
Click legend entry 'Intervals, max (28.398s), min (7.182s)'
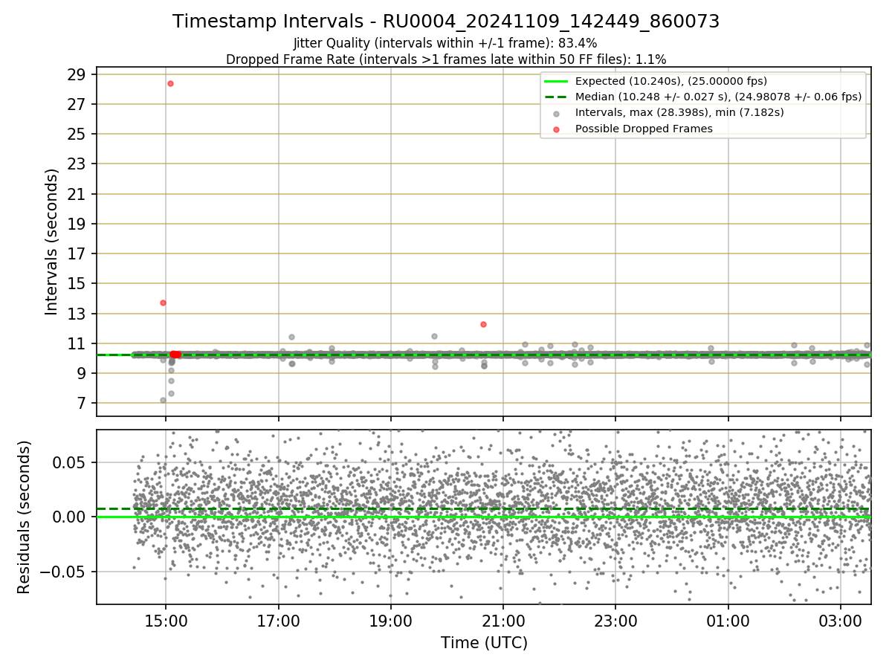679,113
